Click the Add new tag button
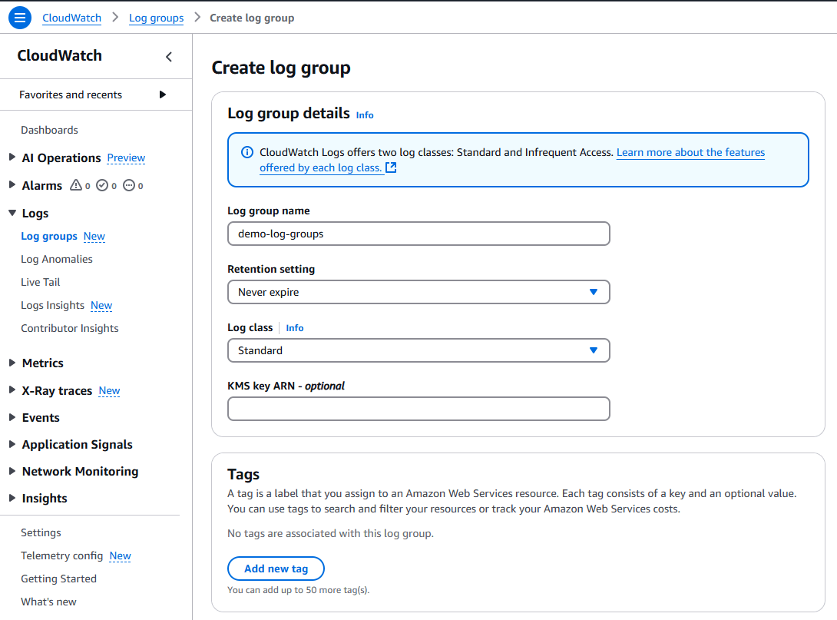This screenshot has height=620, width=837. click(276, 569)
